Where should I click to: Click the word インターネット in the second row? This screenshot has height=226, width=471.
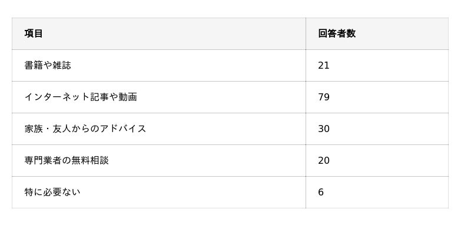click(52, 97)
